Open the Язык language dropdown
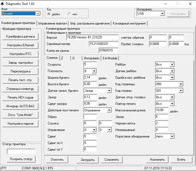Image resolution: width=196 pixels, height=171 pixels. coord(38,14)
